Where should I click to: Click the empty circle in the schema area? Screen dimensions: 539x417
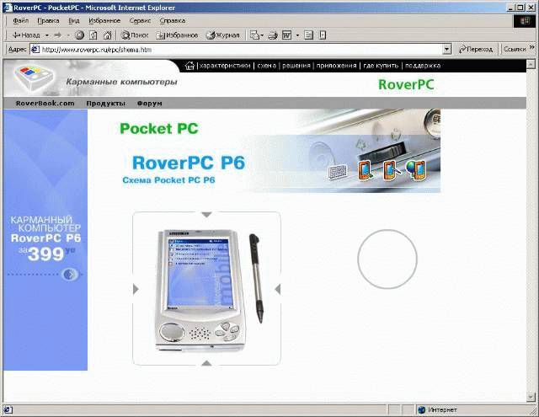[387, 259]
